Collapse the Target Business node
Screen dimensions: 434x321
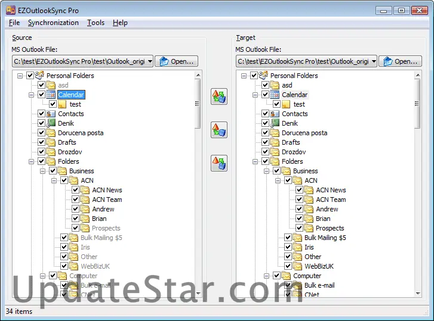pos(266,171)
